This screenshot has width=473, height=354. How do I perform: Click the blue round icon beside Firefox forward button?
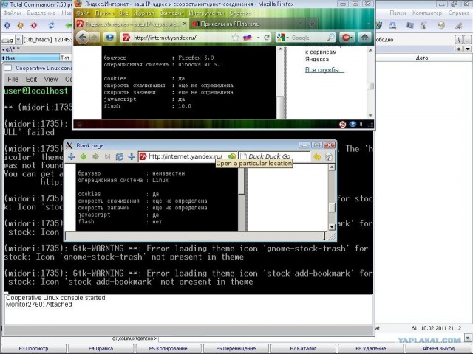tap(110, 38)
